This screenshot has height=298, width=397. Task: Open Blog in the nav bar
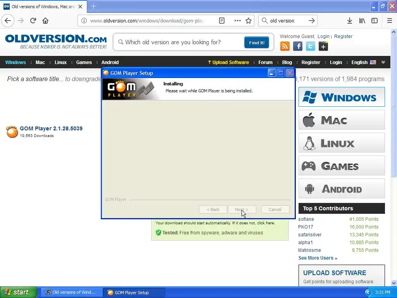pyautogui.click(x=287, y=62)
